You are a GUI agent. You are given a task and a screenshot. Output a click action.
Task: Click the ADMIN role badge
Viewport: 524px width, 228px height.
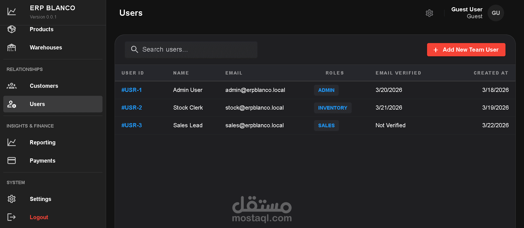coord(326,90)
